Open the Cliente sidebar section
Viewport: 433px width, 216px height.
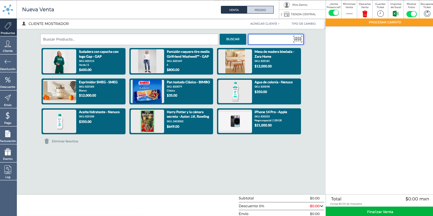click(8, 46)
